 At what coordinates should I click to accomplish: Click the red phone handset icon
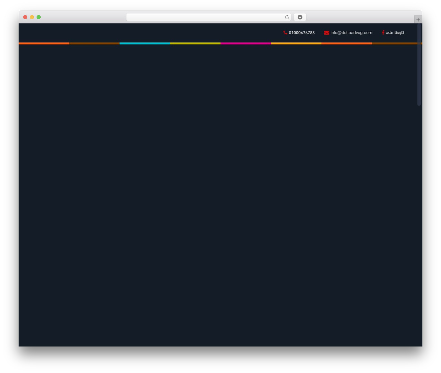[x=285, y=33]
